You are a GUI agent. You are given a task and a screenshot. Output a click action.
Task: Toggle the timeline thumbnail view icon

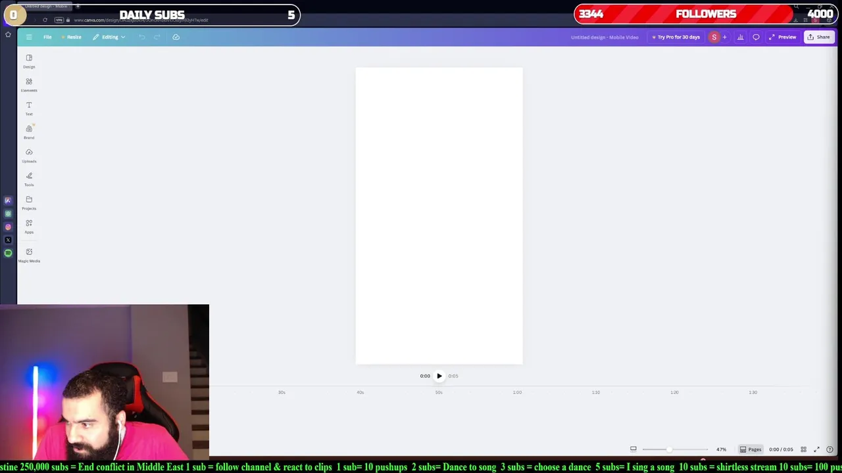pyautogui.click(x=633, y=449)
